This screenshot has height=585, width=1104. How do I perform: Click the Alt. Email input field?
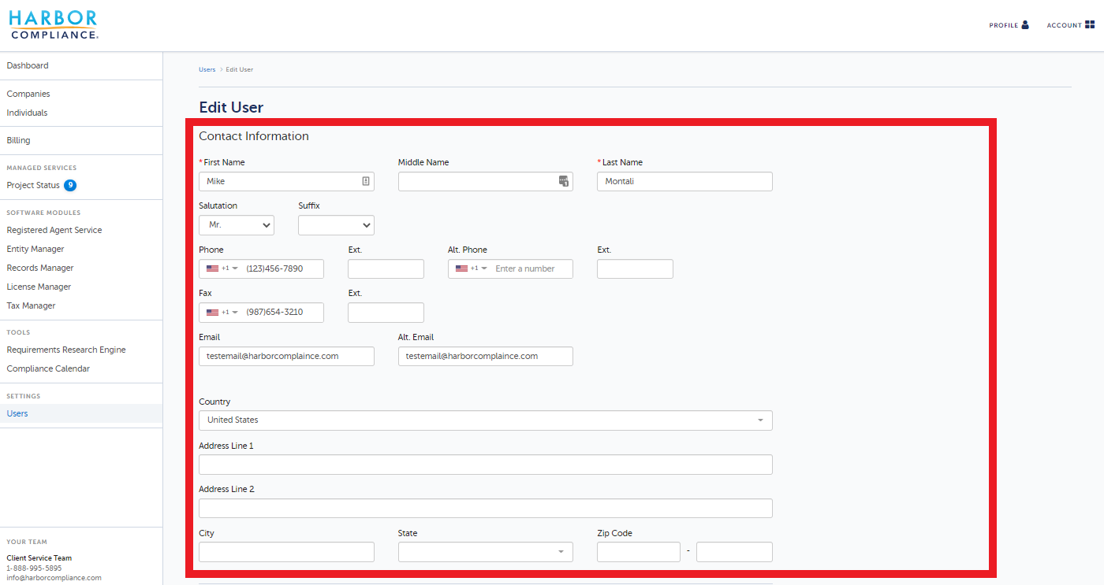pyautogui.click(x=486, y=356)
